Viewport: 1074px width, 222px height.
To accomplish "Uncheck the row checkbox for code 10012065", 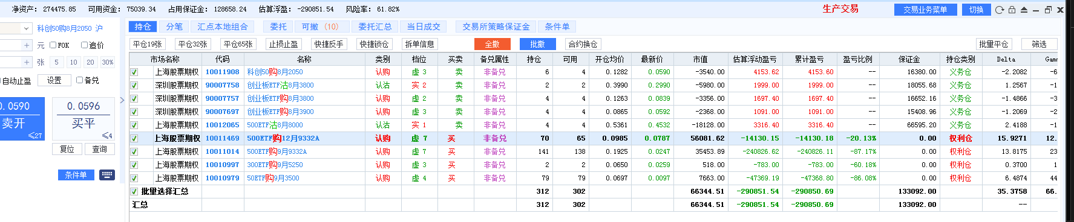I will coord(134,125).
